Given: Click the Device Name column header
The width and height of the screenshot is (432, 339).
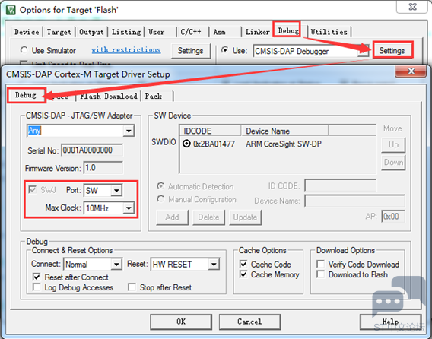Looking at the screenshot, I should pos(284,131).
